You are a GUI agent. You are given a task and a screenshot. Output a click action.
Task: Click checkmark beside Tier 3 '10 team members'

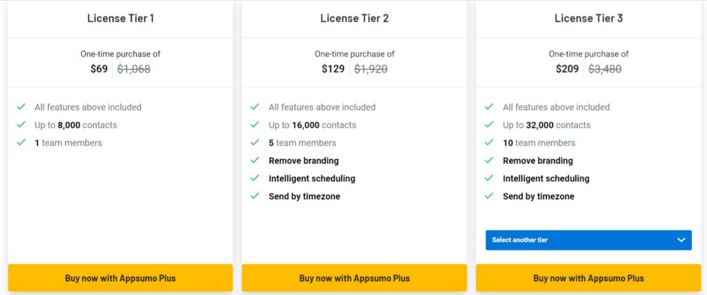pos(490,142)
